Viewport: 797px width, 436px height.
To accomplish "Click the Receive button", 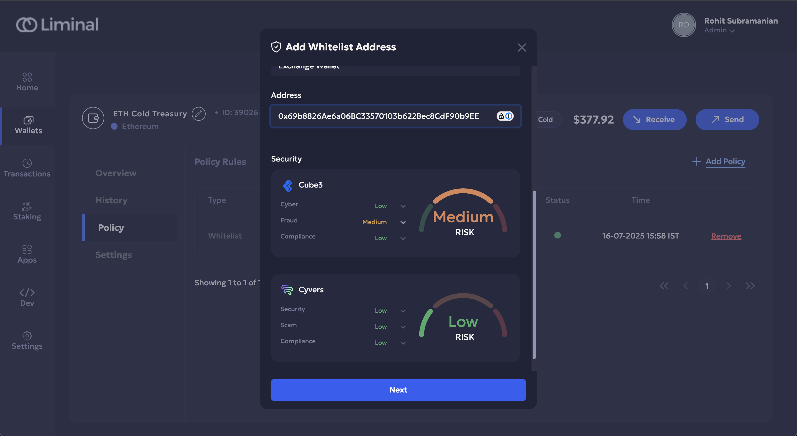I will (654, 119).
